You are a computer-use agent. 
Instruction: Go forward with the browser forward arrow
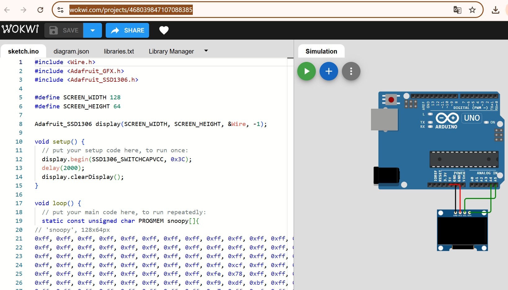(24, 10)
